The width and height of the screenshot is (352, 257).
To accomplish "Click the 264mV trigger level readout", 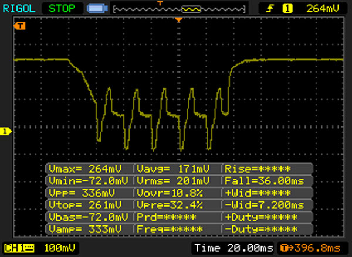I will click(320, 9).
